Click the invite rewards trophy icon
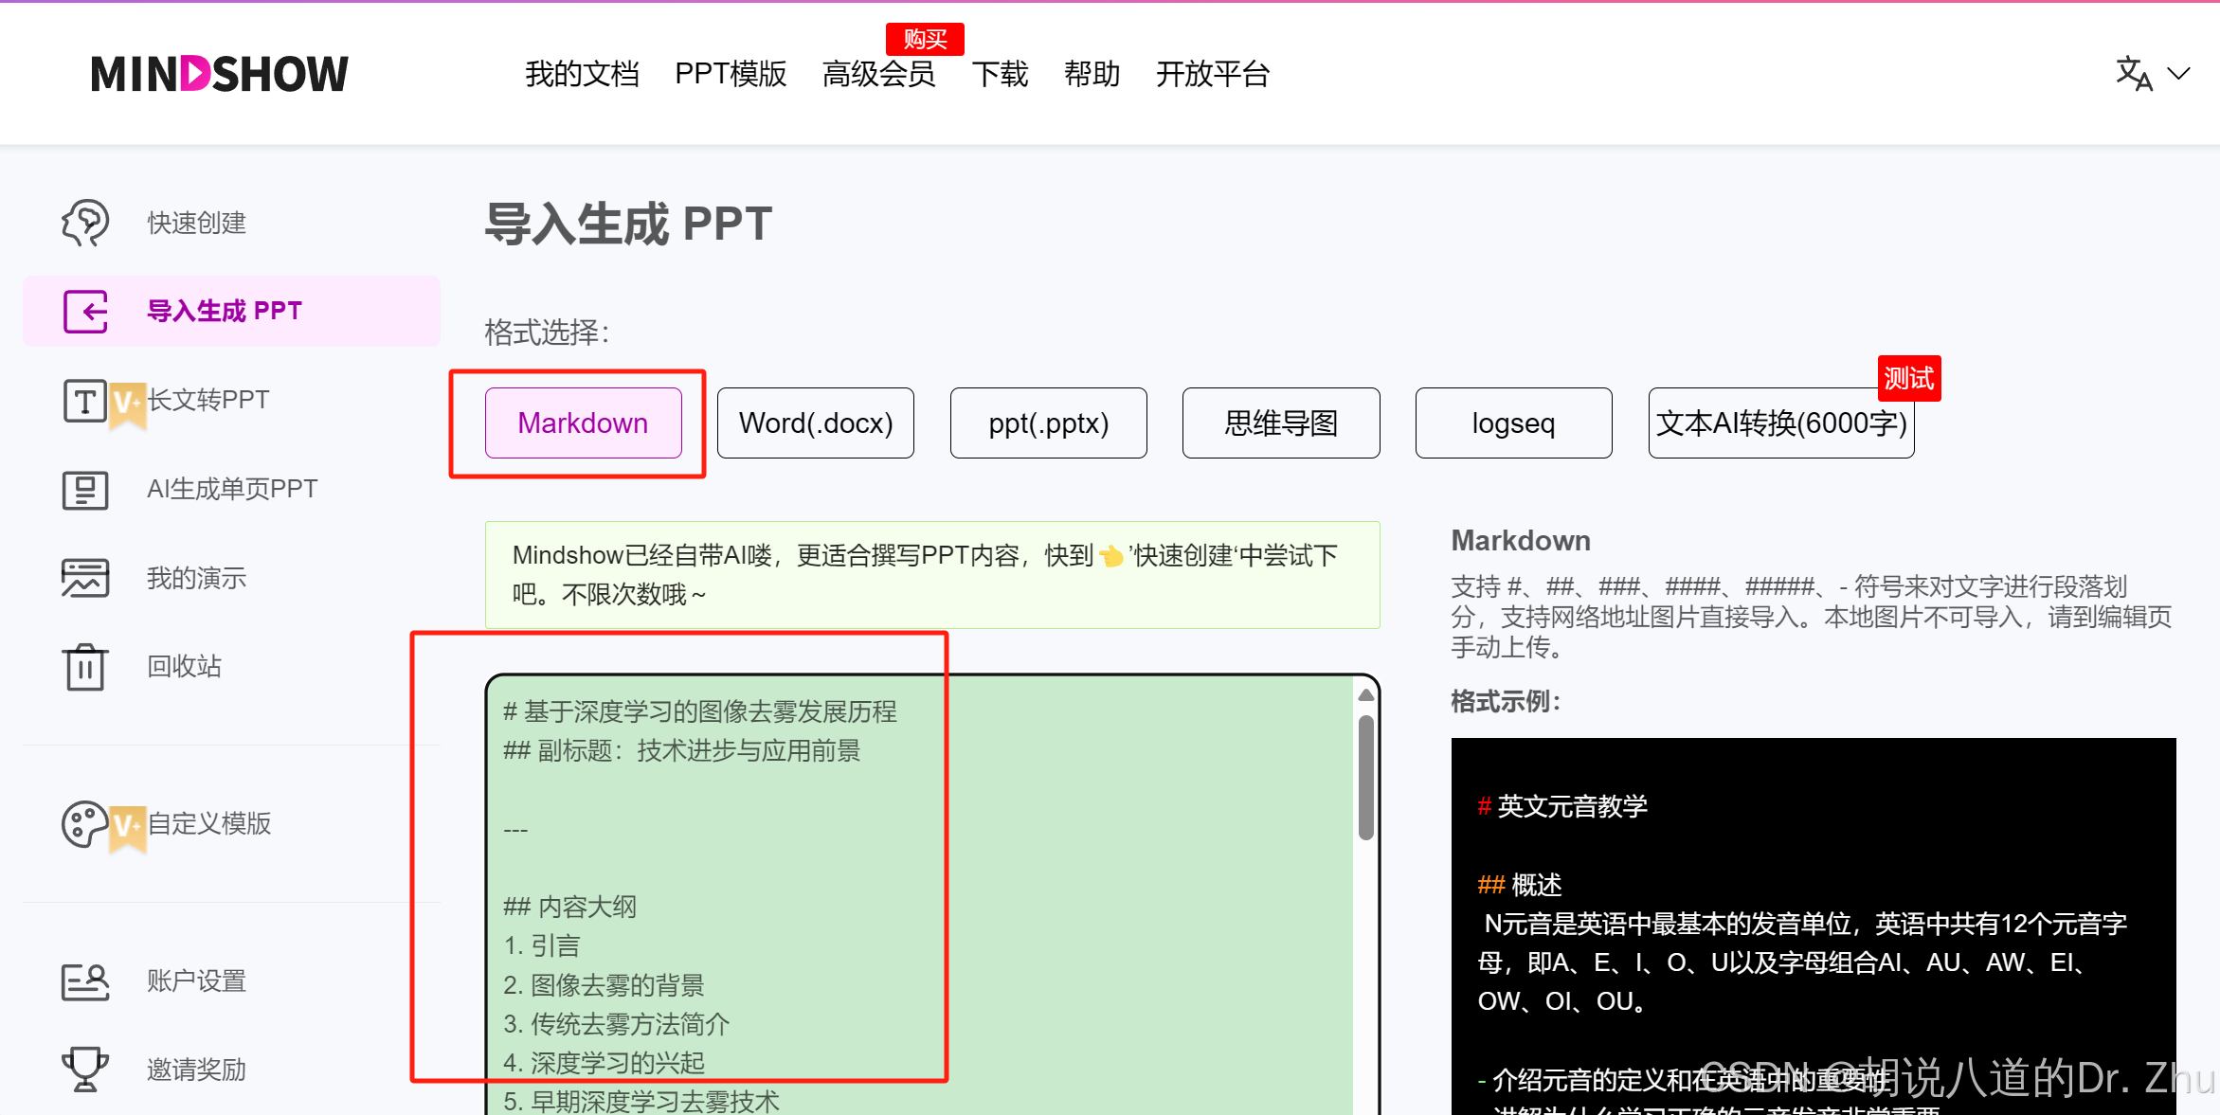The image size is (2220, 1115). pyautogui.click(x=85, y=1070)
